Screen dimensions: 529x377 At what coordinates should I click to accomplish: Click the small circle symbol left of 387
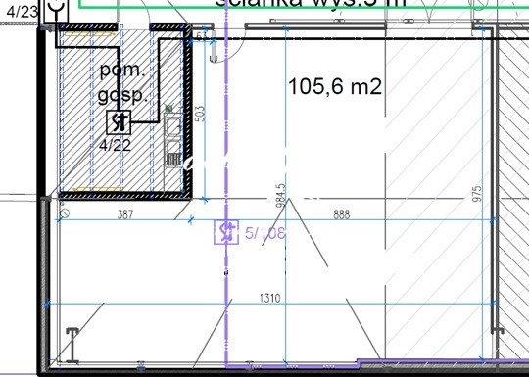(65, 213)
